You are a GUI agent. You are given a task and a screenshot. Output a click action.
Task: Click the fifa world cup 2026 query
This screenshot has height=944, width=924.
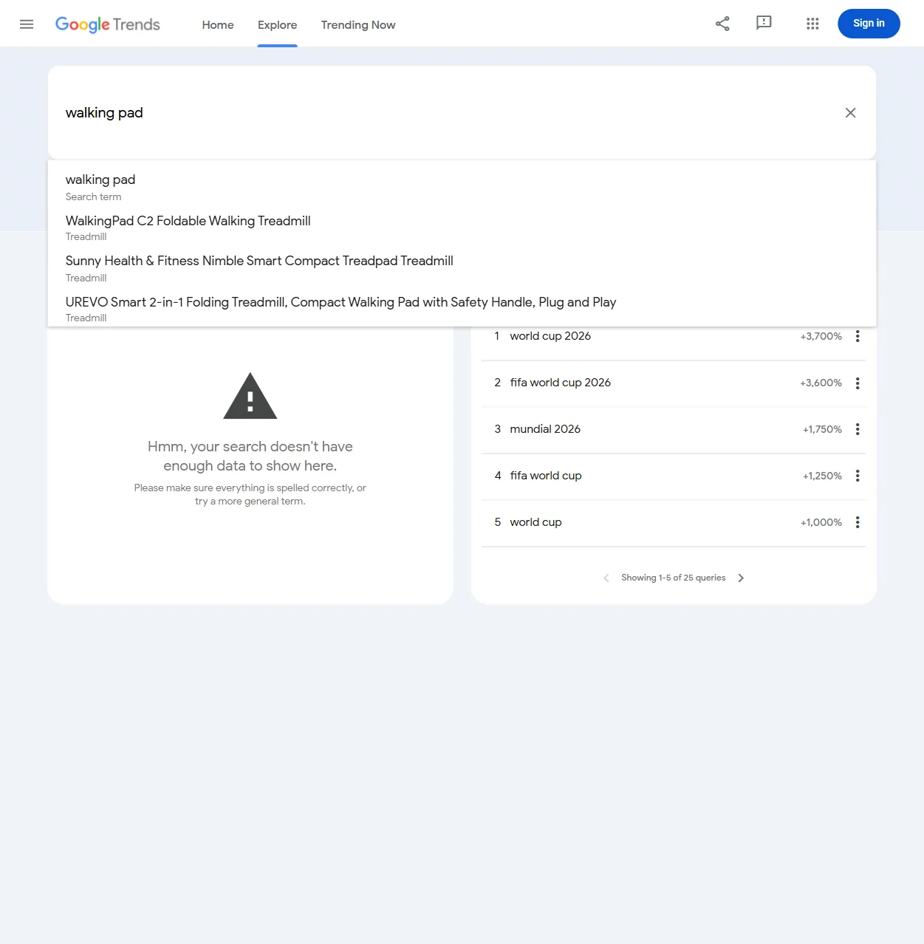tap(560, 383)
